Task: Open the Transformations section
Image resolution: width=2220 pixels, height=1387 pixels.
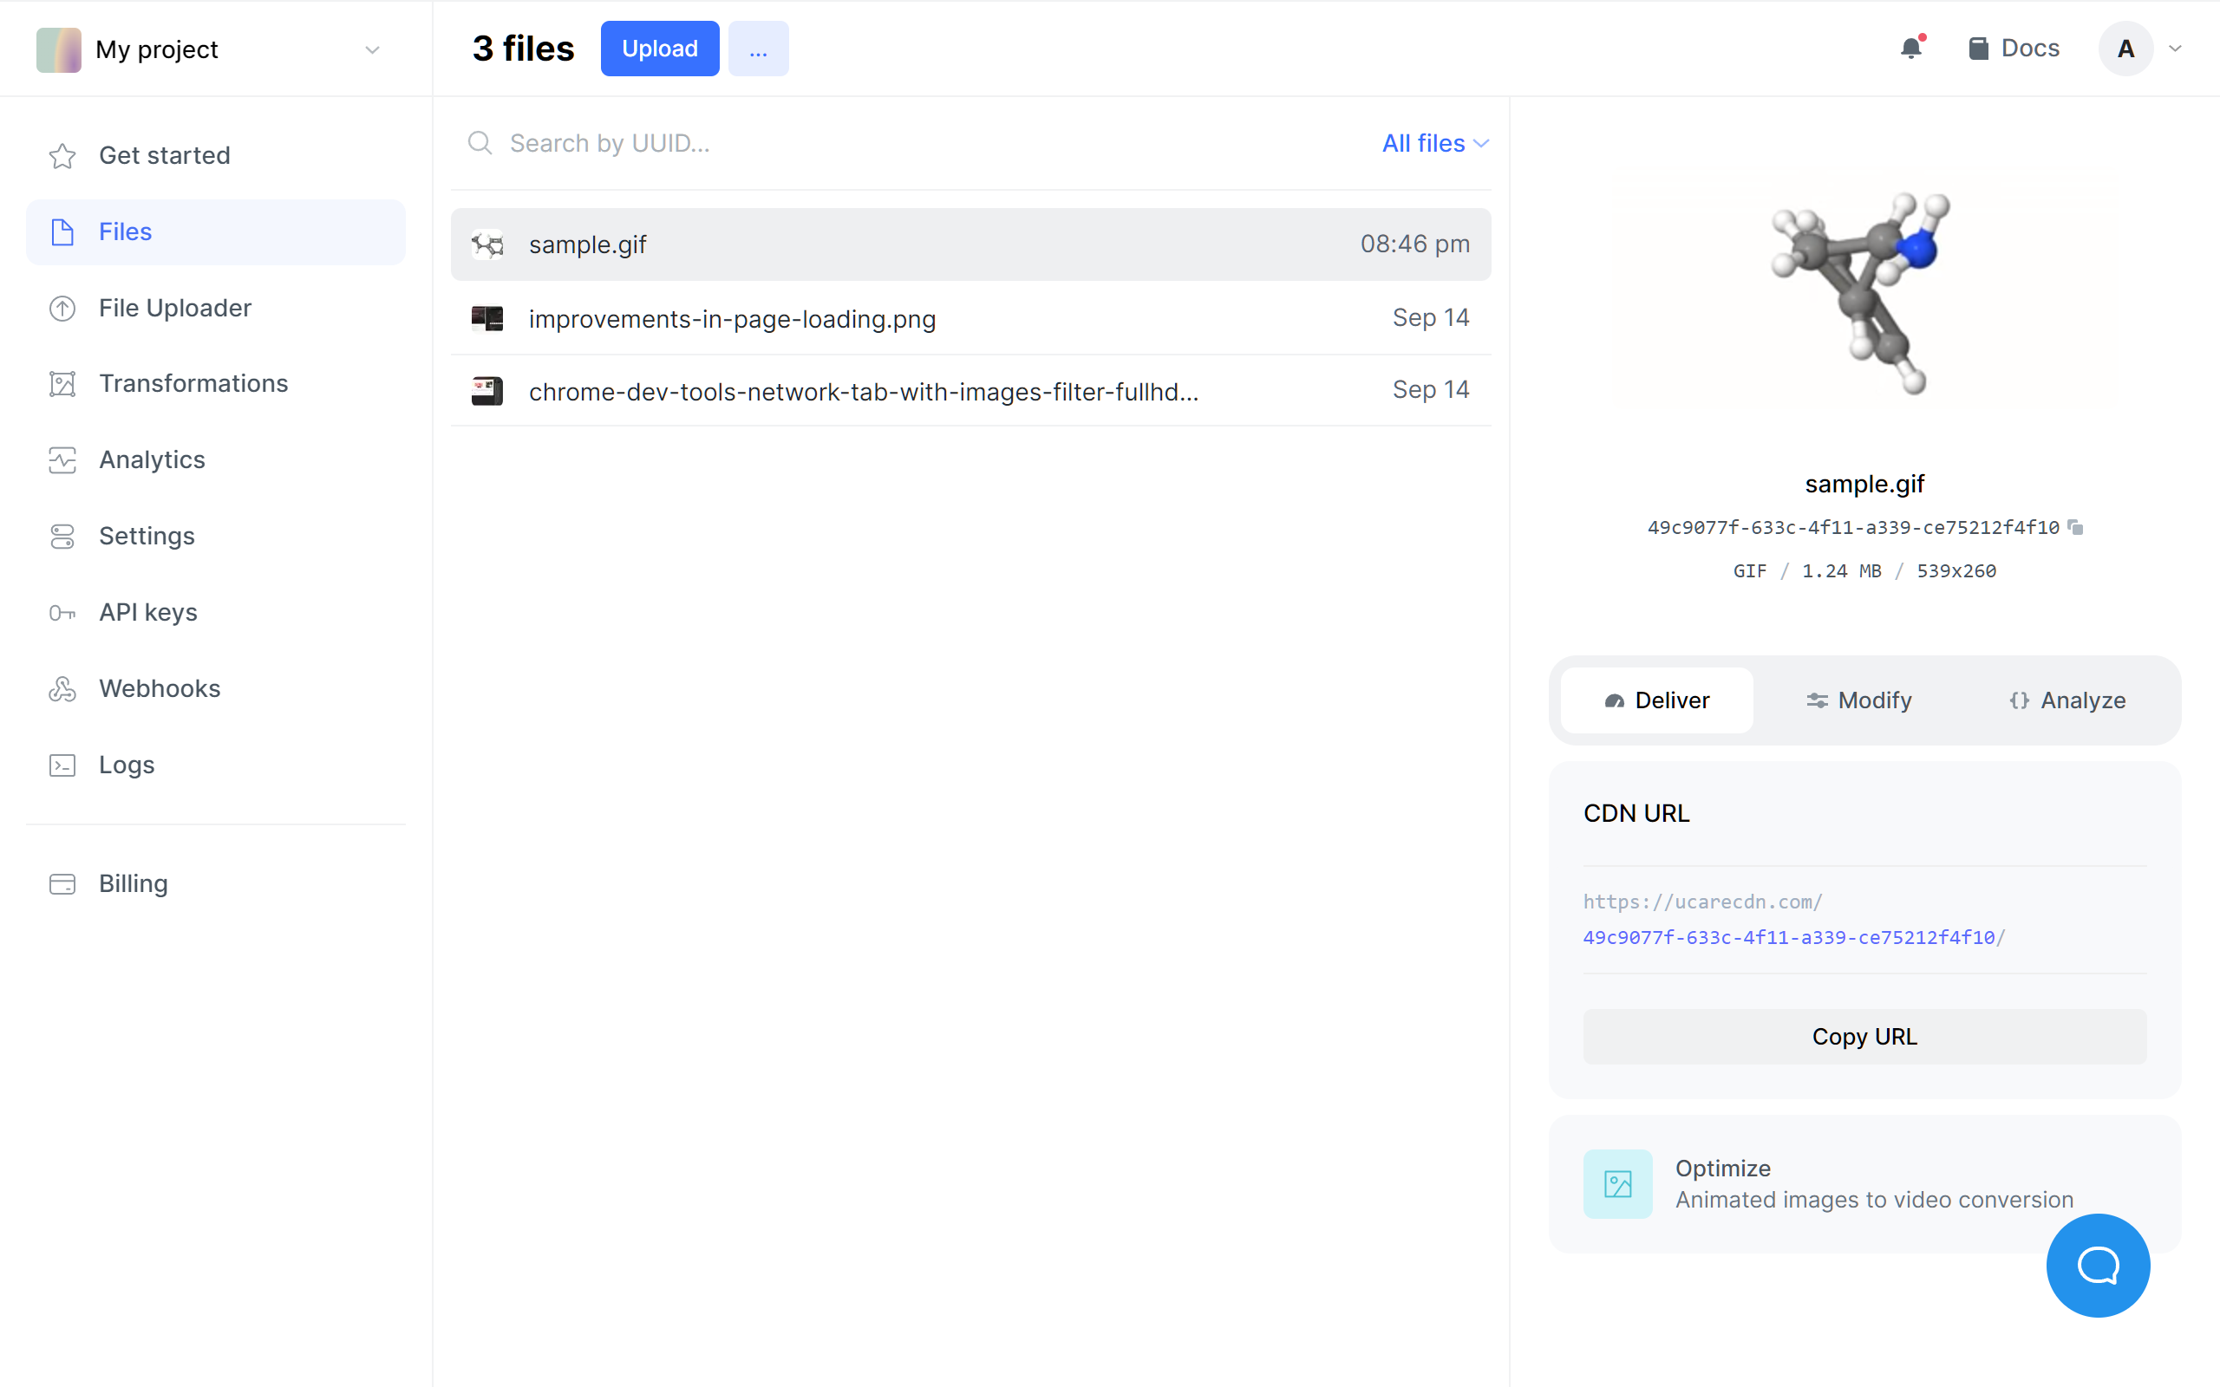Action: (193, 383)
